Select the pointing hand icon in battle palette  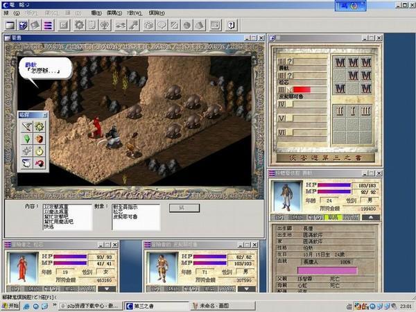click(27, 163)
